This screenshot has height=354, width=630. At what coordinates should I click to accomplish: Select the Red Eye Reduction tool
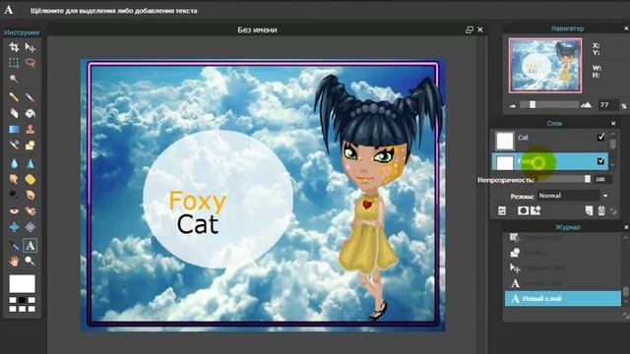[x=14, y=211]
